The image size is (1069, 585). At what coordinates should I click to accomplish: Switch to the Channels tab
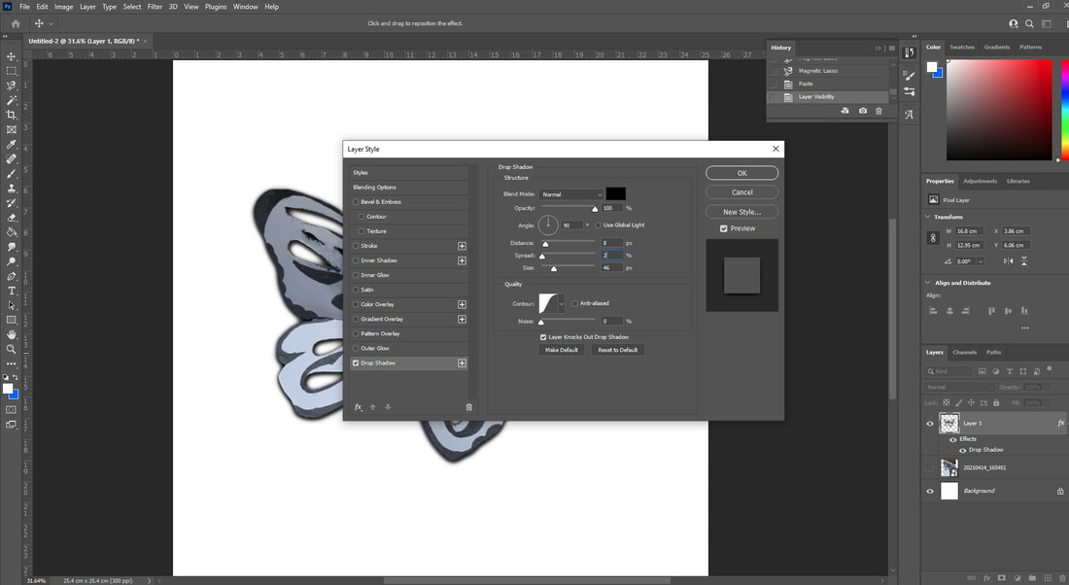click(964, 352)
